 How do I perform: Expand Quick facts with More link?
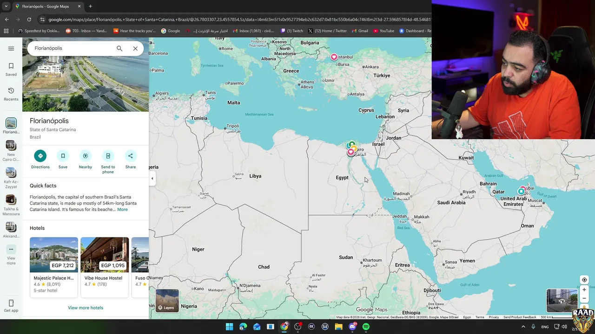tap(122, 210)
